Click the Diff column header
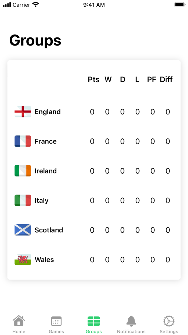Image resolution: width=188 pixels, height=335 pixels. (166, 79)
